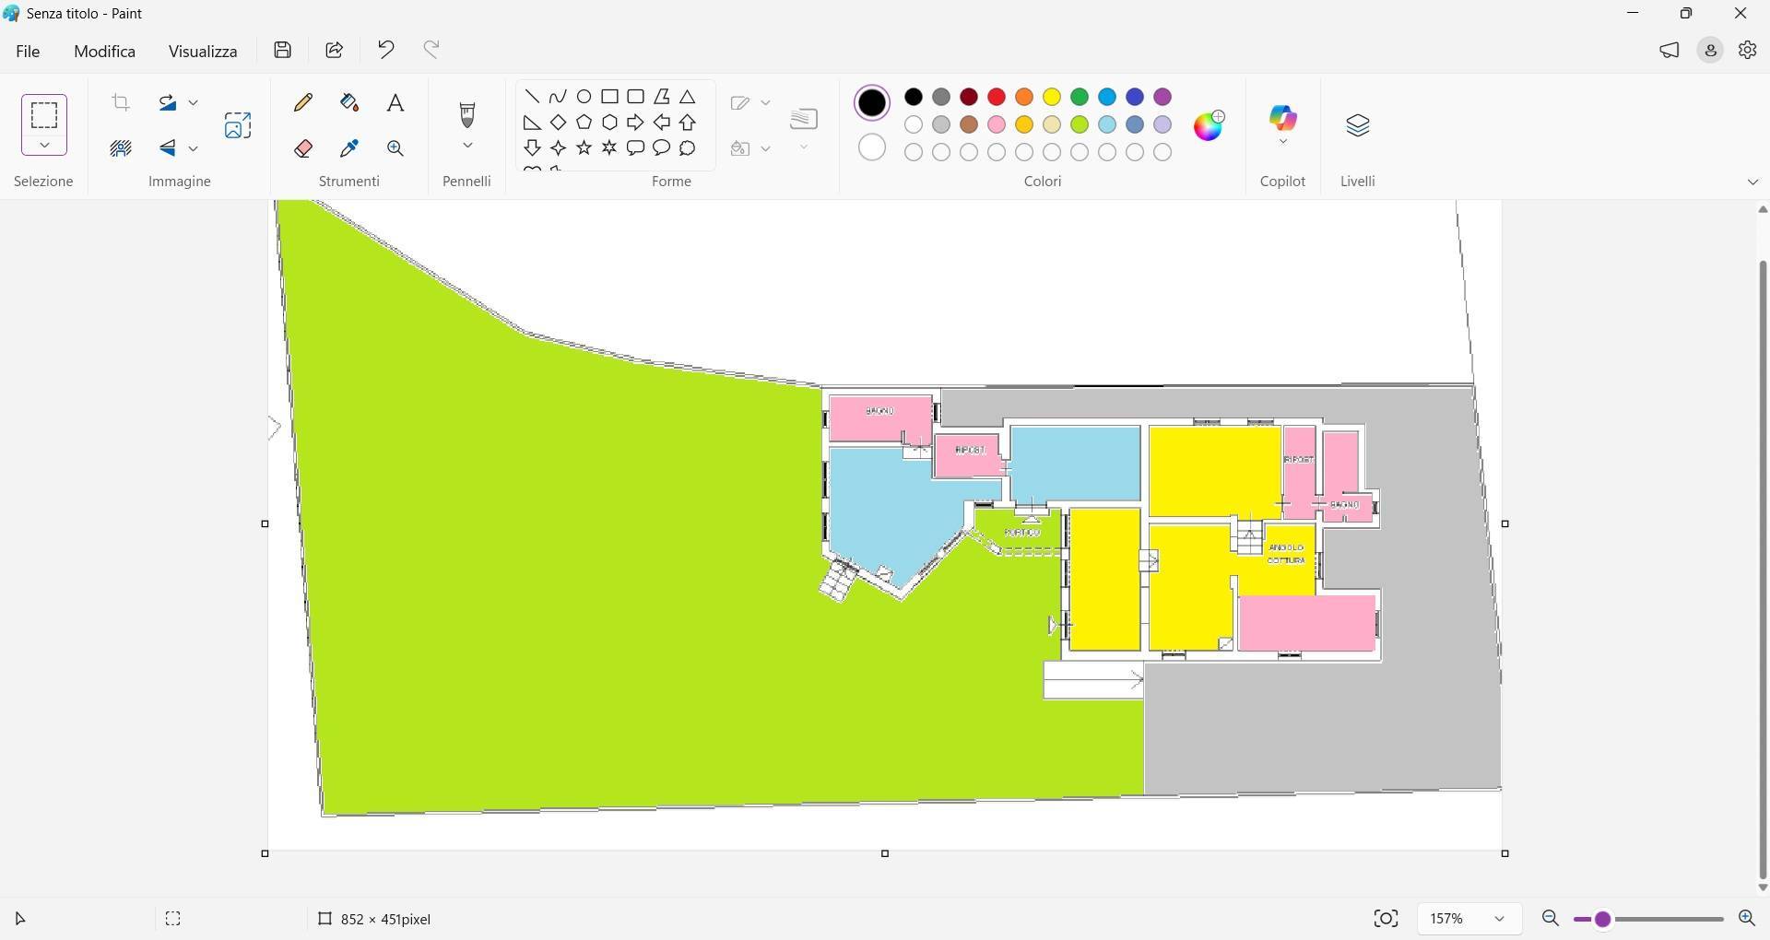The width and height of the screenshot is (1770, 940).
Task: Click the fit to window icon
Action: pos(1386,919)
